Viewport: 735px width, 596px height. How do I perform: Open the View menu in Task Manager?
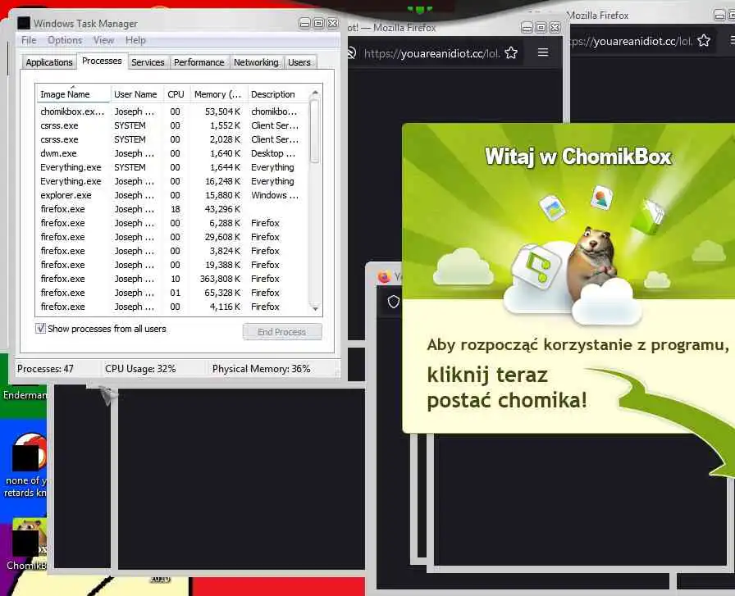click(103, 40)
